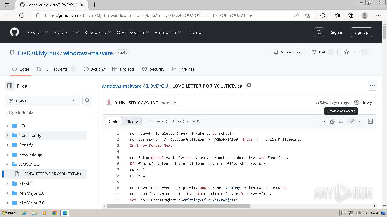
Task: Copy raw file contents icon
Action: point(333,121)
